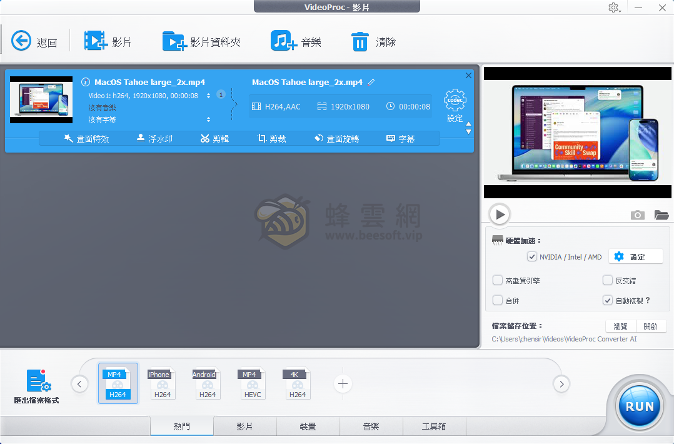Click the source video thumbnail
This screenshot has width=674, height=444.
pos(41,99)
